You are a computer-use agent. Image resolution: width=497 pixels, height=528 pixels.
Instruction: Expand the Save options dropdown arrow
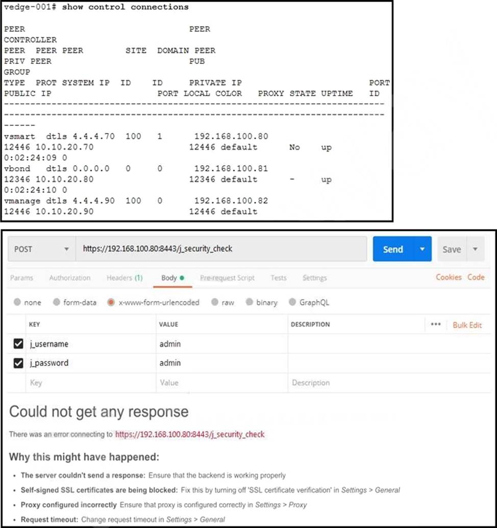475,249
